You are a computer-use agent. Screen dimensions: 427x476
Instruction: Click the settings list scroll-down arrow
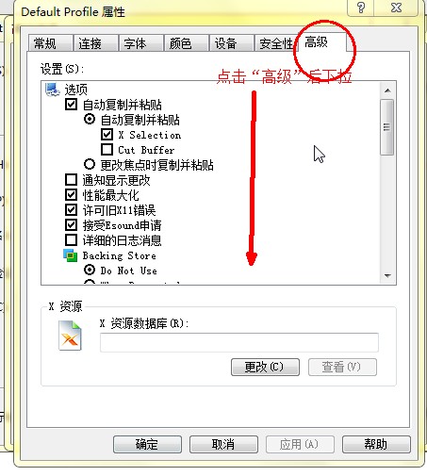(387, 276)
